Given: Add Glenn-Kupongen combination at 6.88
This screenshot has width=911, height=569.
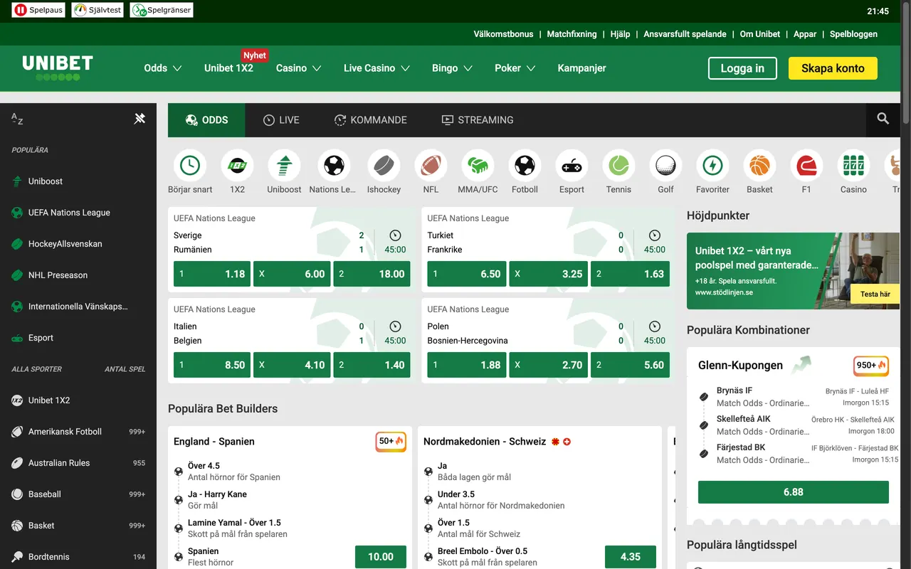Looking at the screenshot, I should 794,492.
